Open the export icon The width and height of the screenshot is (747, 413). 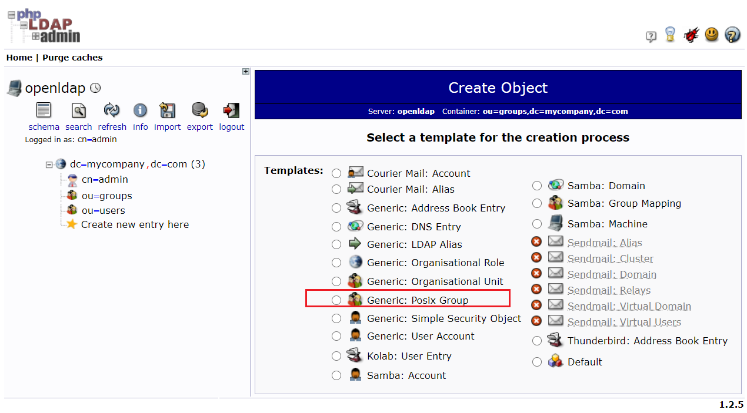tap(199, 112)
